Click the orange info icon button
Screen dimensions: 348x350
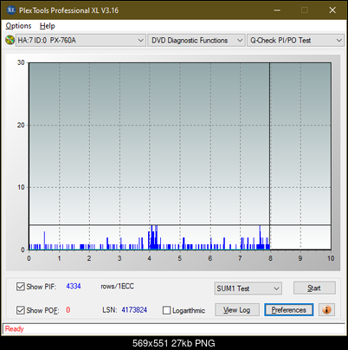pos(326,310)
